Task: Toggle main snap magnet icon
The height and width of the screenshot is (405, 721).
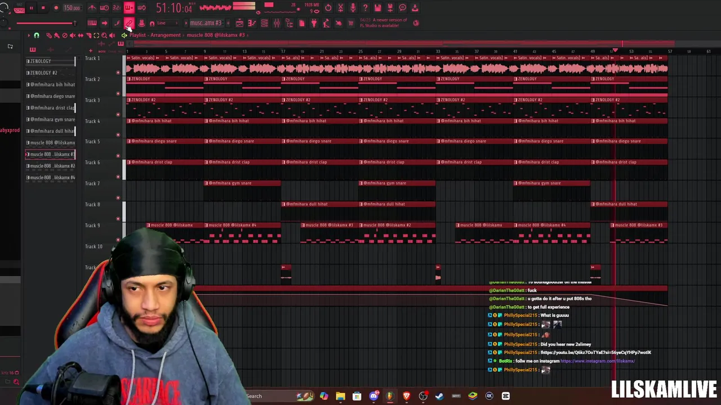Action: click(152, 23)
